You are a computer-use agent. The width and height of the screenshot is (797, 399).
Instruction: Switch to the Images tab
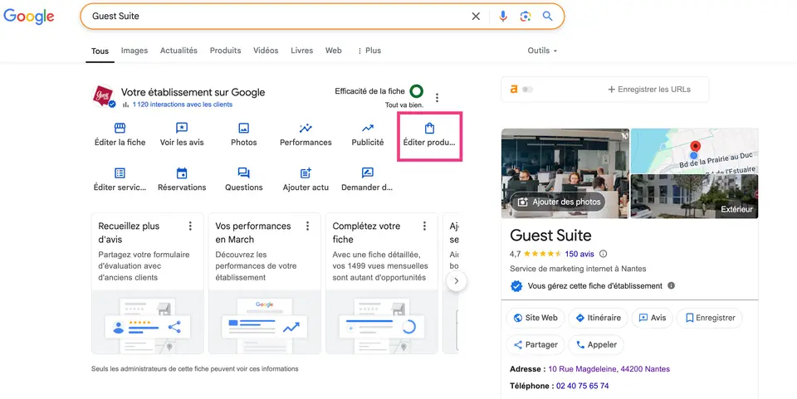coord(134,51)
